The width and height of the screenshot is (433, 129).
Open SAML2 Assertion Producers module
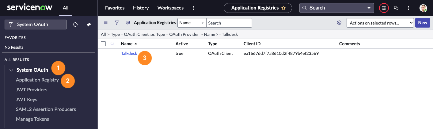click(x=46, y=109)
